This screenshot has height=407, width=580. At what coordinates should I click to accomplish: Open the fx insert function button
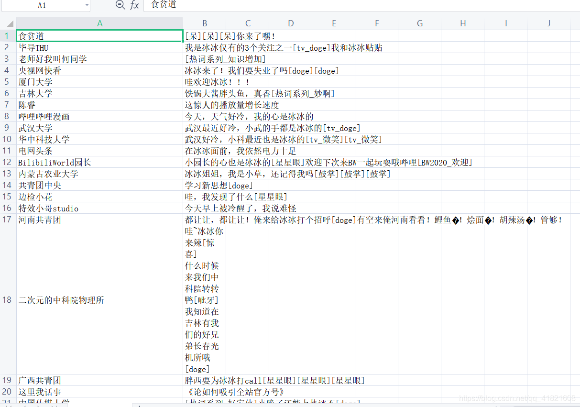point(135,5)
